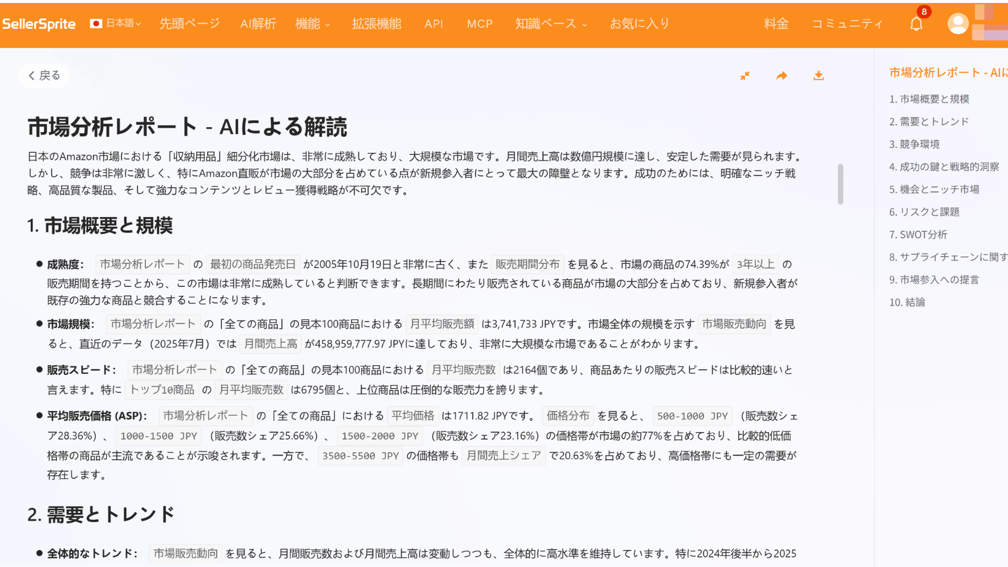Viewport: 1008px width, 567px height.
Task: Click the 戻る back button
Action: 44,75
